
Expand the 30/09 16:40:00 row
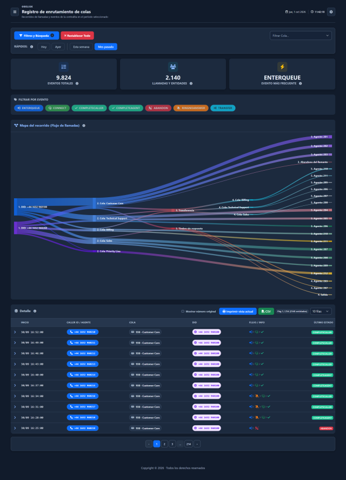click(15, 375)
